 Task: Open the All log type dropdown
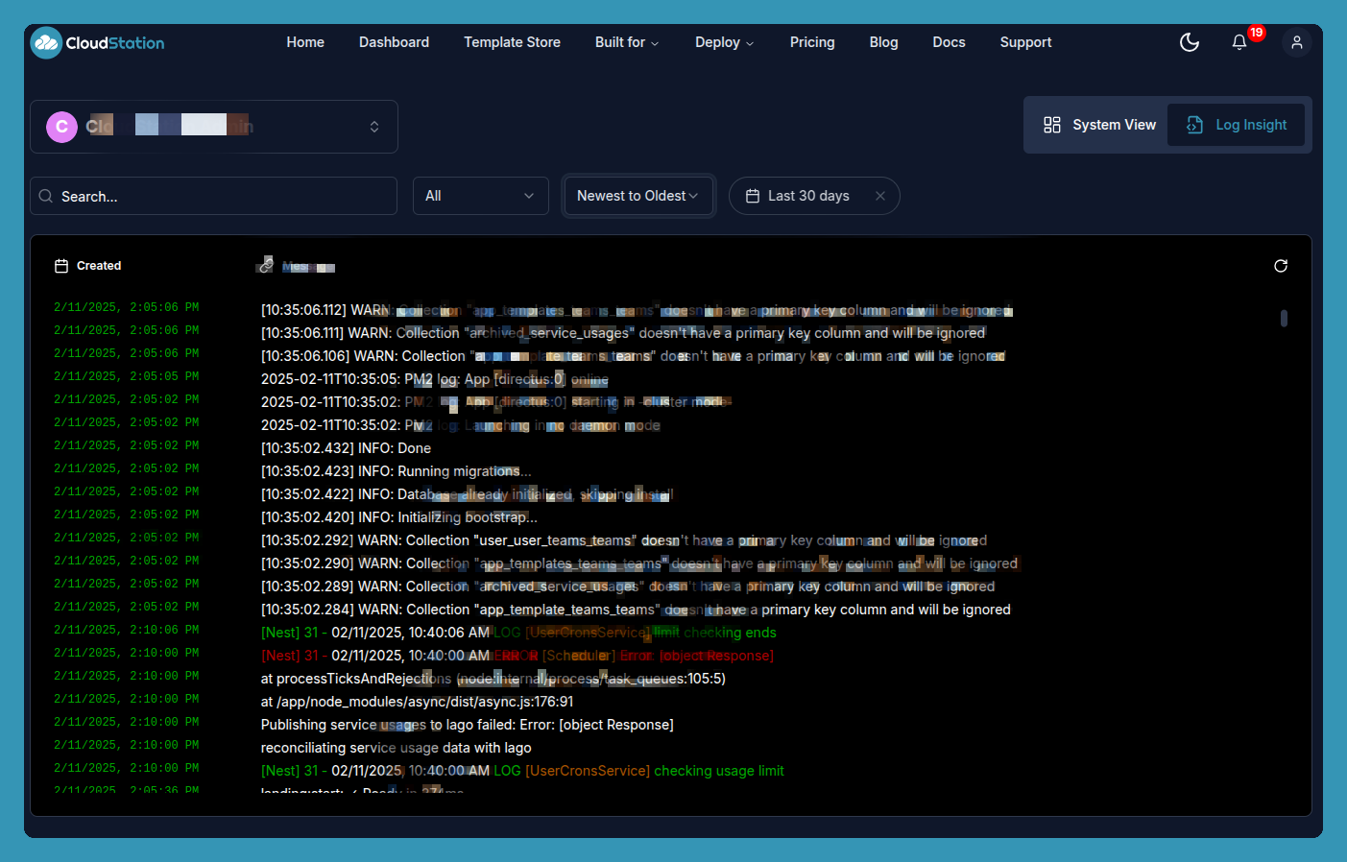click(x=480, y=196)
